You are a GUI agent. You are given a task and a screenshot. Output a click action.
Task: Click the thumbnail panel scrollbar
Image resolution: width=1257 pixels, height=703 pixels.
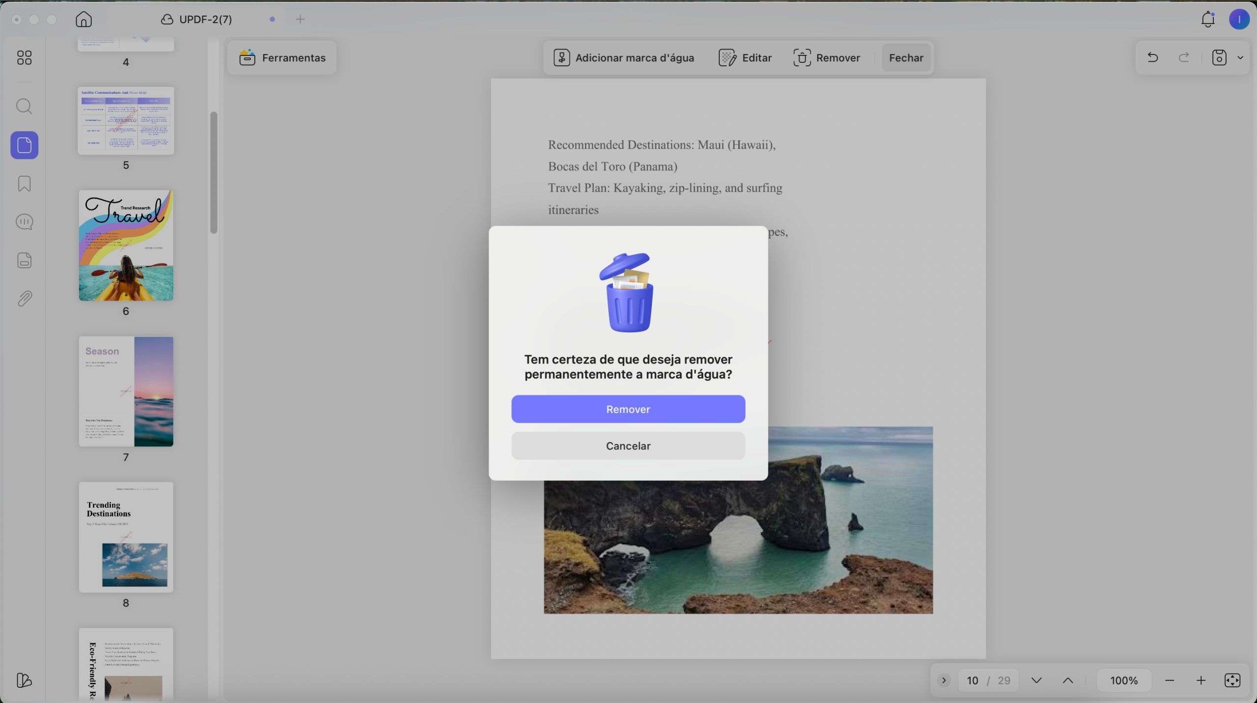(214, 173)
